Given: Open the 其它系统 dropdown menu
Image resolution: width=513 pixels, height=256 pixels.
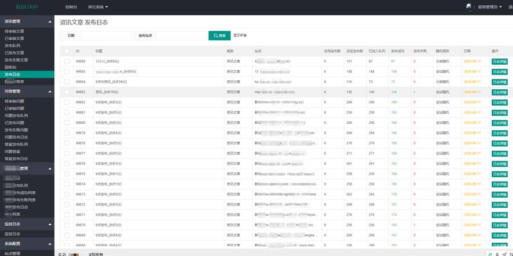Looking at the screenshot, I should [x=98, y=7].
